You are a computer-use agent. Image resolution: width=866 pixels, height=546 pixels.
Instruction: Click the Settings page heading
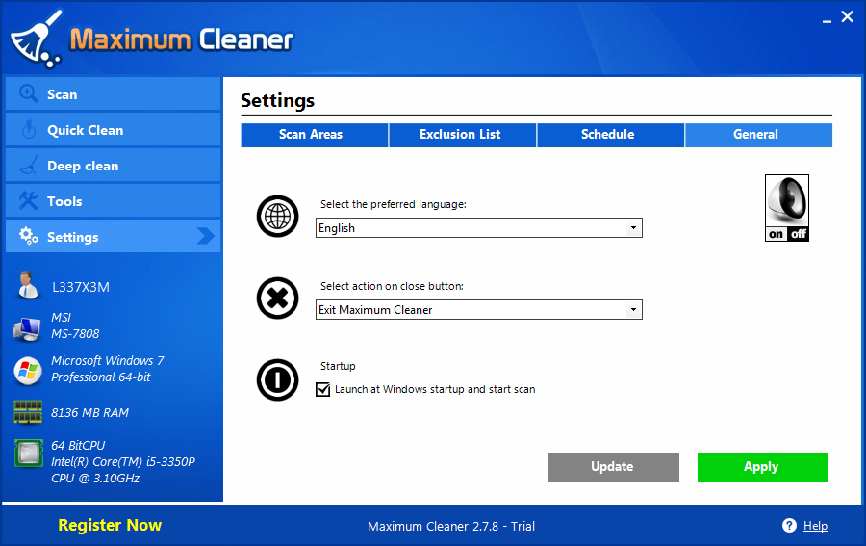click(x=278, y=100)
